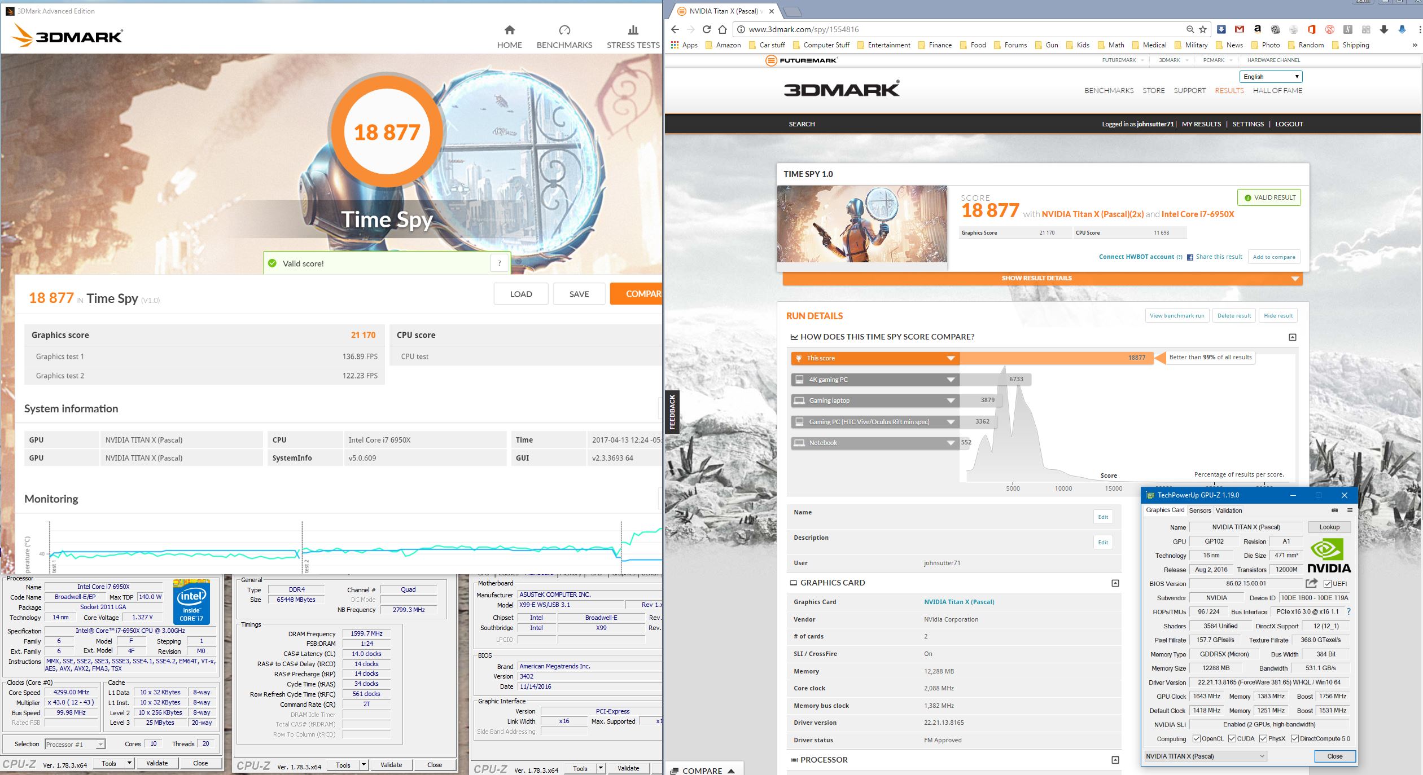This screenshot has height=775, width=1423.
Task: Switch to the Sensors tab in GPU-Z
Action: click(x=1199, y=510)
